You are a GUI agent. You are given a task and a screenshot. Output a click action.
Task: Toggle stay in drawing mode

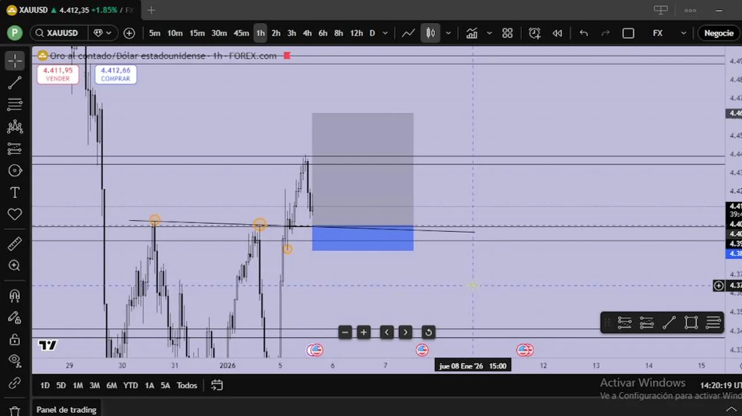point(14,317)
